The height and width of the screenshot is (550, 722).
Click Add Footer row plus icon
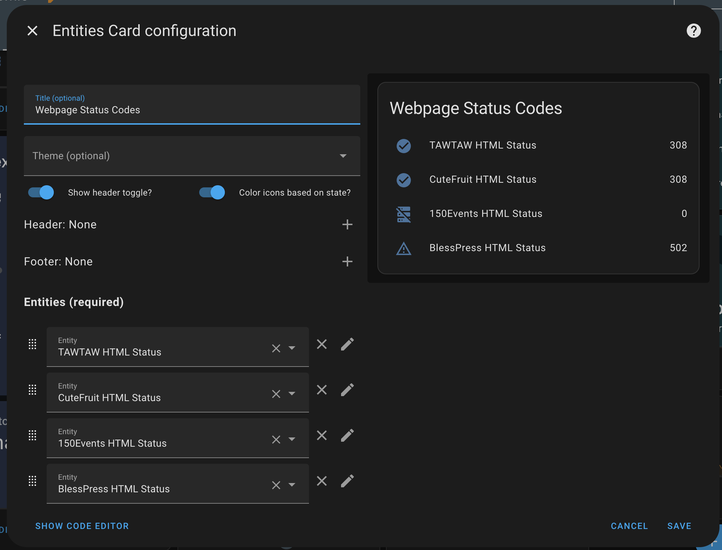click(347, 261)
